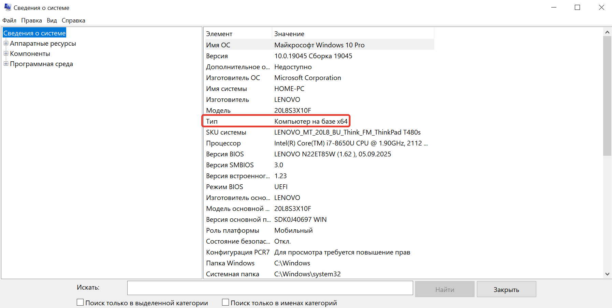Enable Поиск только в выделенной категории checkbox
Screen dimensions: 612x308
(x=80, y=302)
